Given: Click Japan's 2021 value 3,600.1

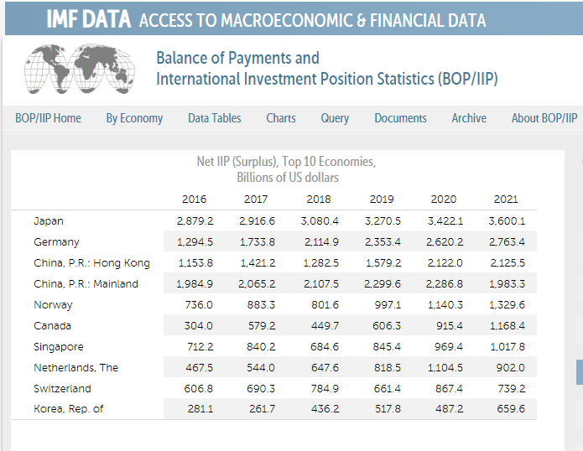Looking at the screenshot, I should (506, 221).
